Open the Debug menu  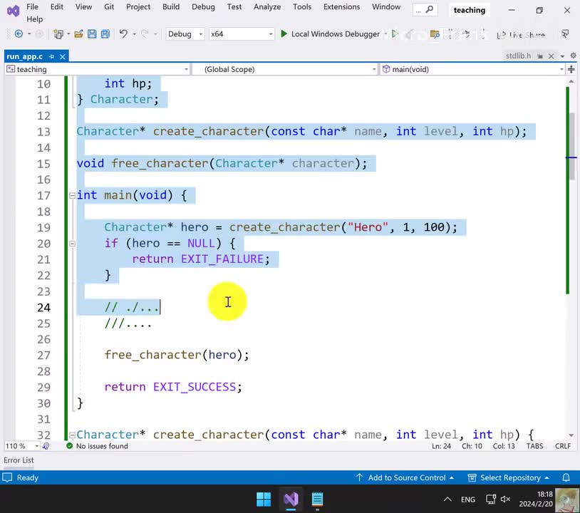click(x=203, y=6)
